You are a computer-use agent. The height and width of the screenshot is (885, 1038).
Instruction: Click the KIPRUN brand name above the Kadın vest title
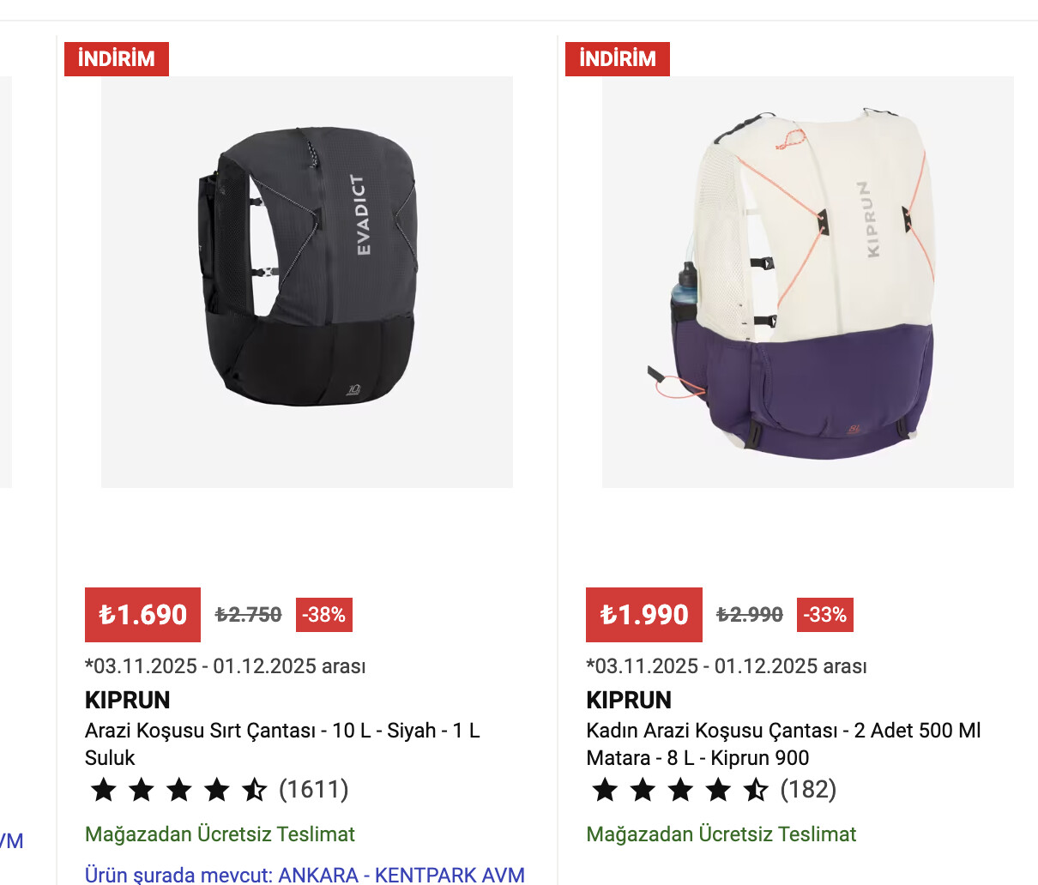point(629,700)
